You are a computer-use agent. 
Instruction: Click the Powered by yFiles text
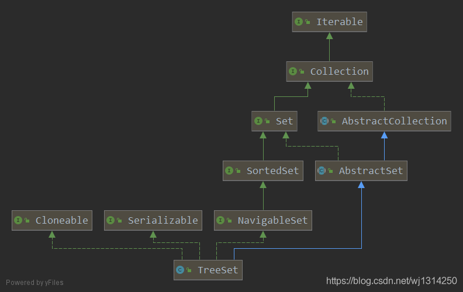point(34,283)
